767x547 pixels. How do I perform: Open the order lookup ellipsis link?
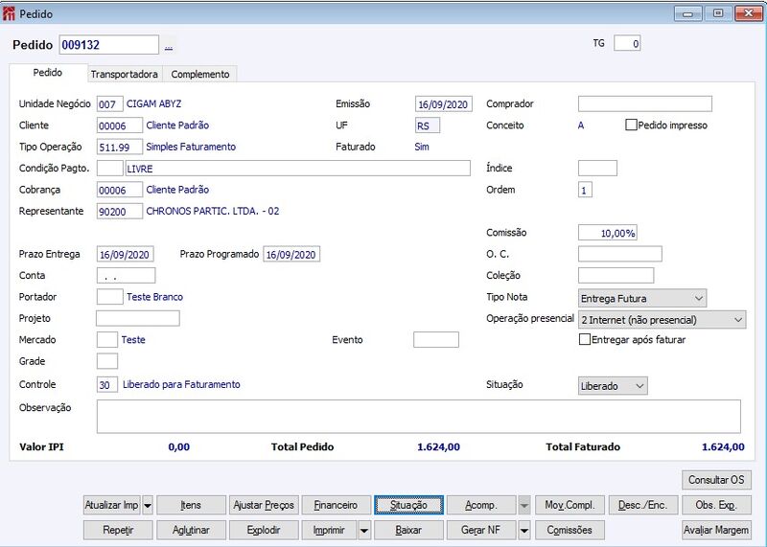169,46
